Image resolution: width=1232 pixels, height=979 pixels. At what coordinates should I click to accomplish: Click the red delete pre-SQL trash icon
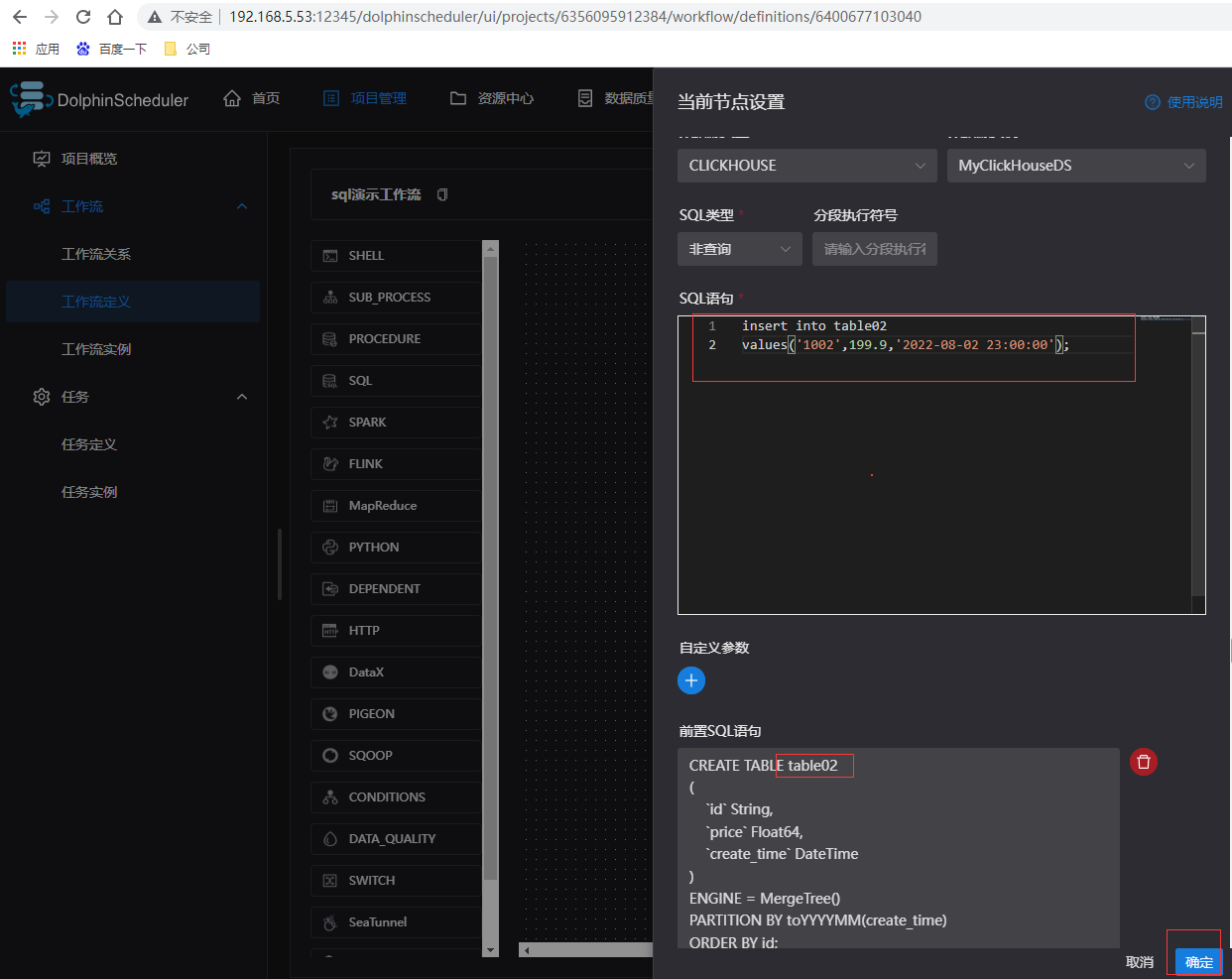[1144, 762]
